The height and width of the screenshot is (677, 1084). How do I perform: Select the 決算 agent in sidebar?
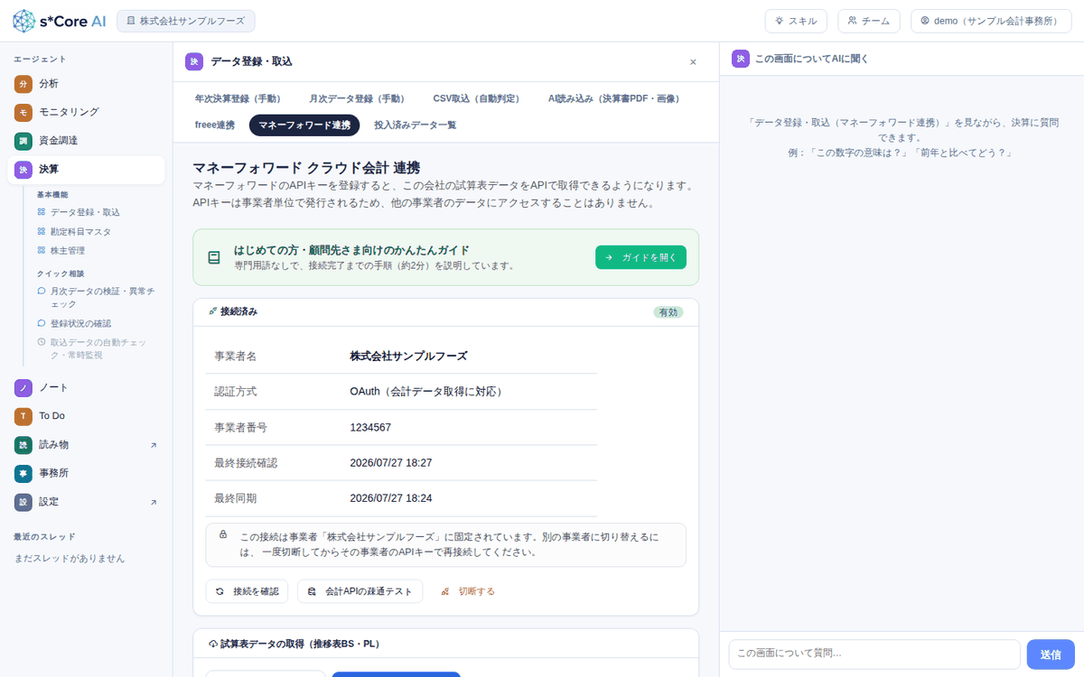pyautogui.click(x=86, y=170)
